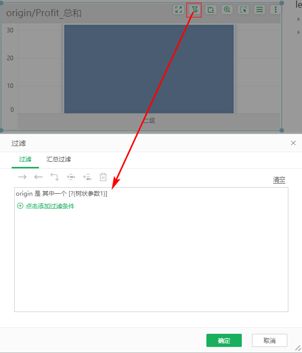This screenshot has width=302, height=353.
Task: Click the right arrow indent filter icon
Action: pos(22,177)
